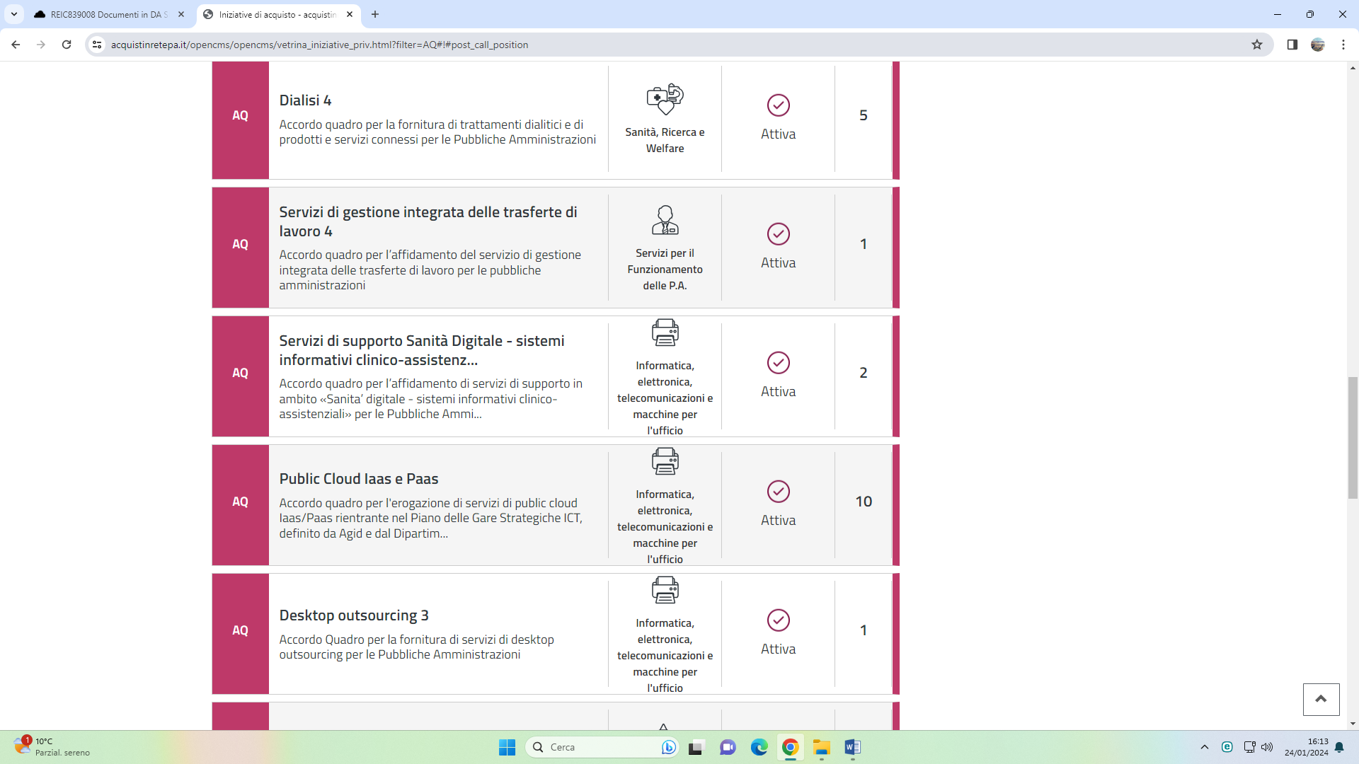
Task: Click the printer icon in the Sanità Digitale row
Action: [x=665, y=332]
